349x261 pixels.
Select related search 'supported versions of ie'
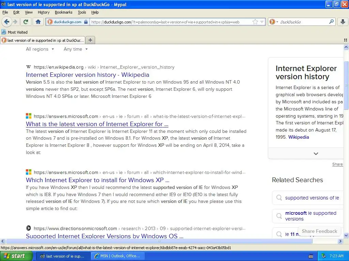coord(312,197)
